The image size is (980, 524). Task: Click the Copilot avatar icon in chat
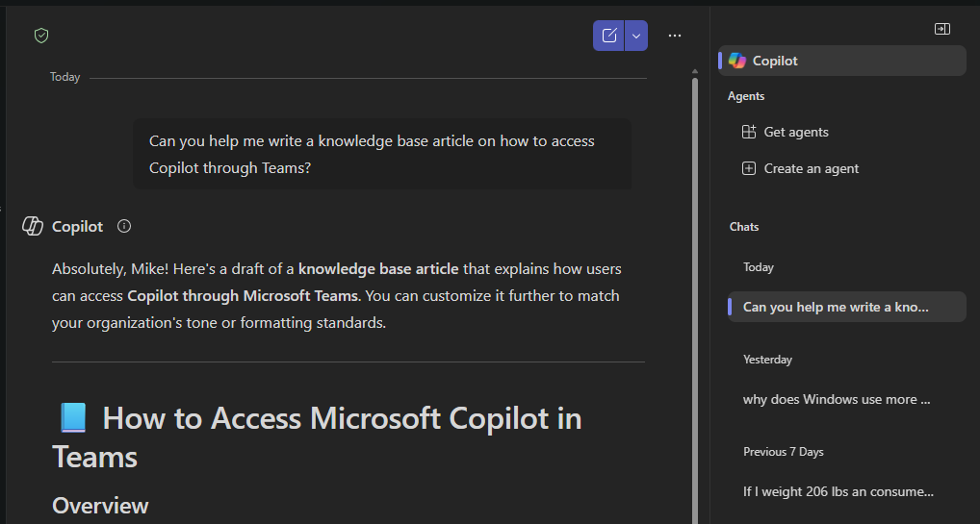33,226
